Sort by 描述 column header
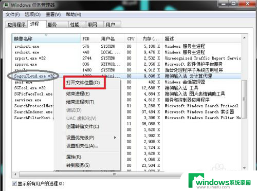The width and height of the screenshot is (257, 191). coord(202,39)
